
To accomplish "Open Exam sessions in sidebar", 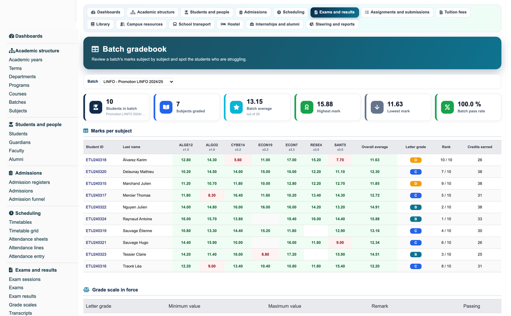I will click(x=25, y=279).
